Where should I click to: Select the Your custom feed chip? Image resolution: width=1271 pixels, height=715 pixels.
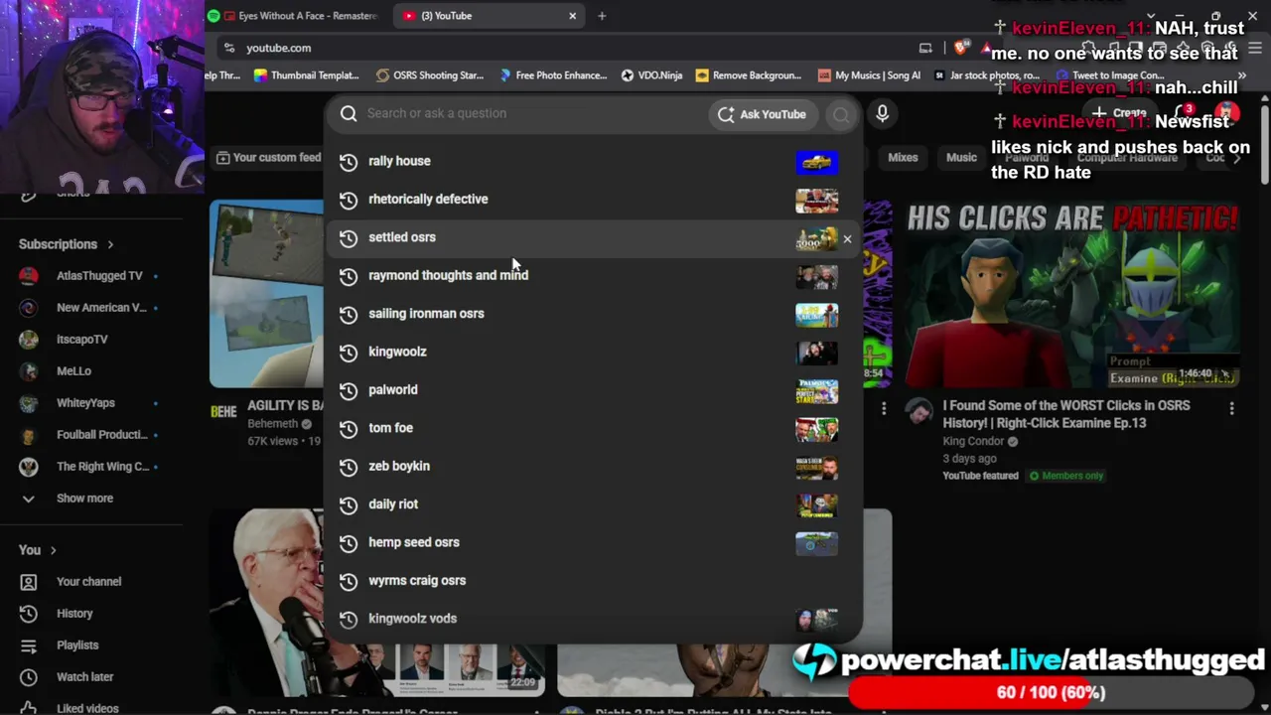268,157
